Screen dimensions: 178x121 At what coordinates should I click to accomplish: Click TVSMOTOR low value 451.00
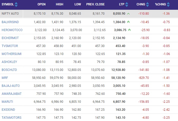pyautogui.click(x=76, y=46)
